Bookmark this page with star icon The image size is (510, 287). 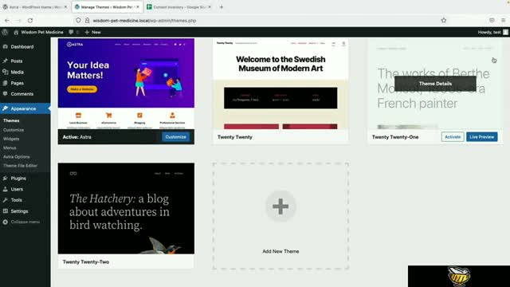coord(444,20)
